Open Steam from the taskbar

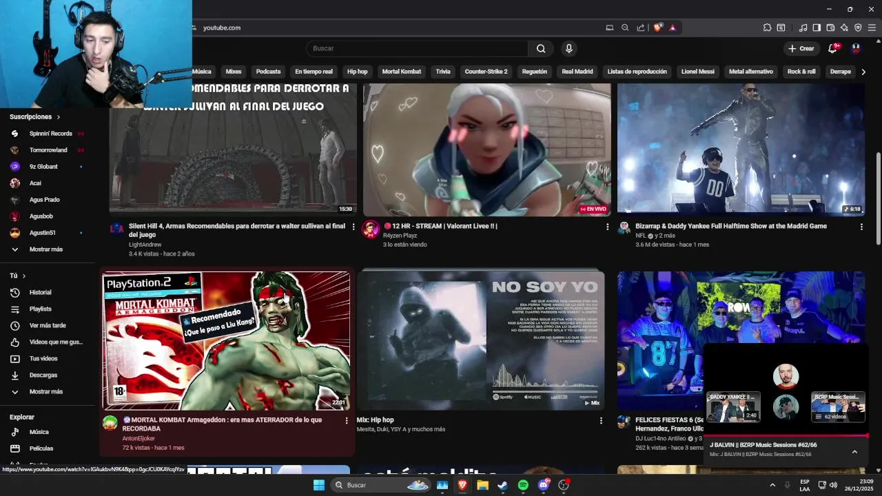coord(502,485)
